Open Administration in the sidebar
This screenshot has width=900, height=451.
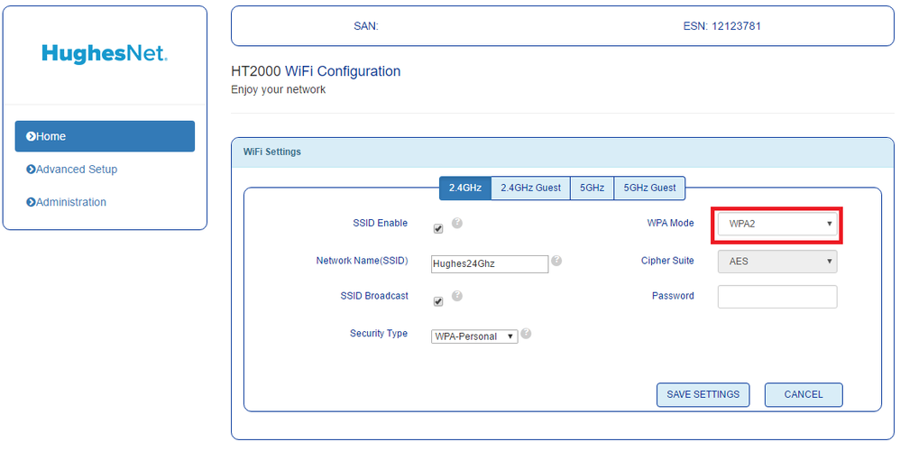point(66,202)
